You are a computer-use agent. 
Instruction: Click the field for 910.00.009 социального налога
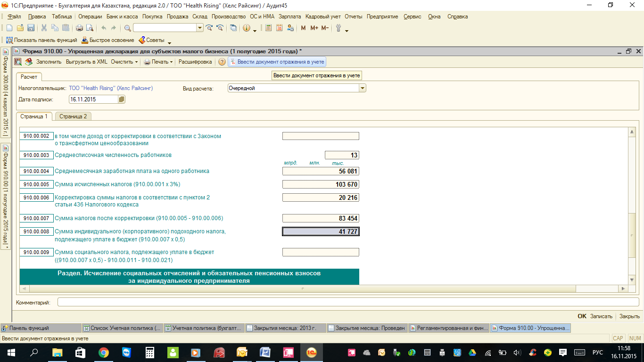tap(321, 252)
